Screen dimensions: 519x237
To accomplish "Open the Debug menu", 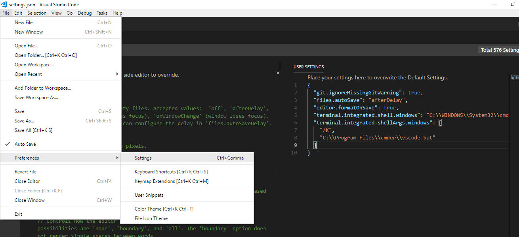I will point(84,13).
